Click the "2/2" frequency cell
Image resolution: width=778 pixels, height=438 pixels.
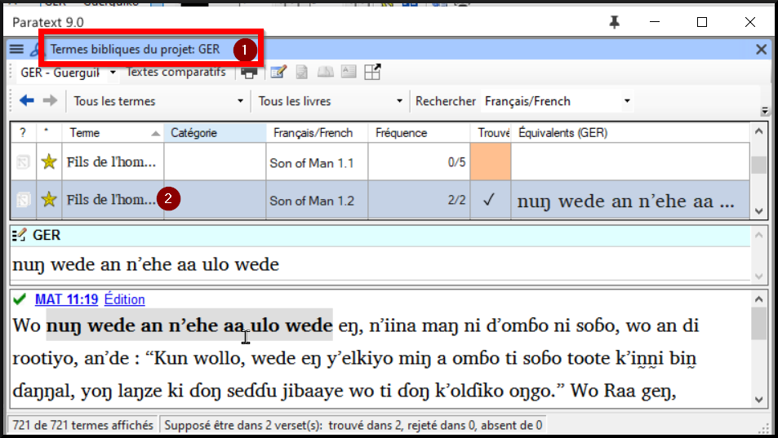(x=419, y=200)
